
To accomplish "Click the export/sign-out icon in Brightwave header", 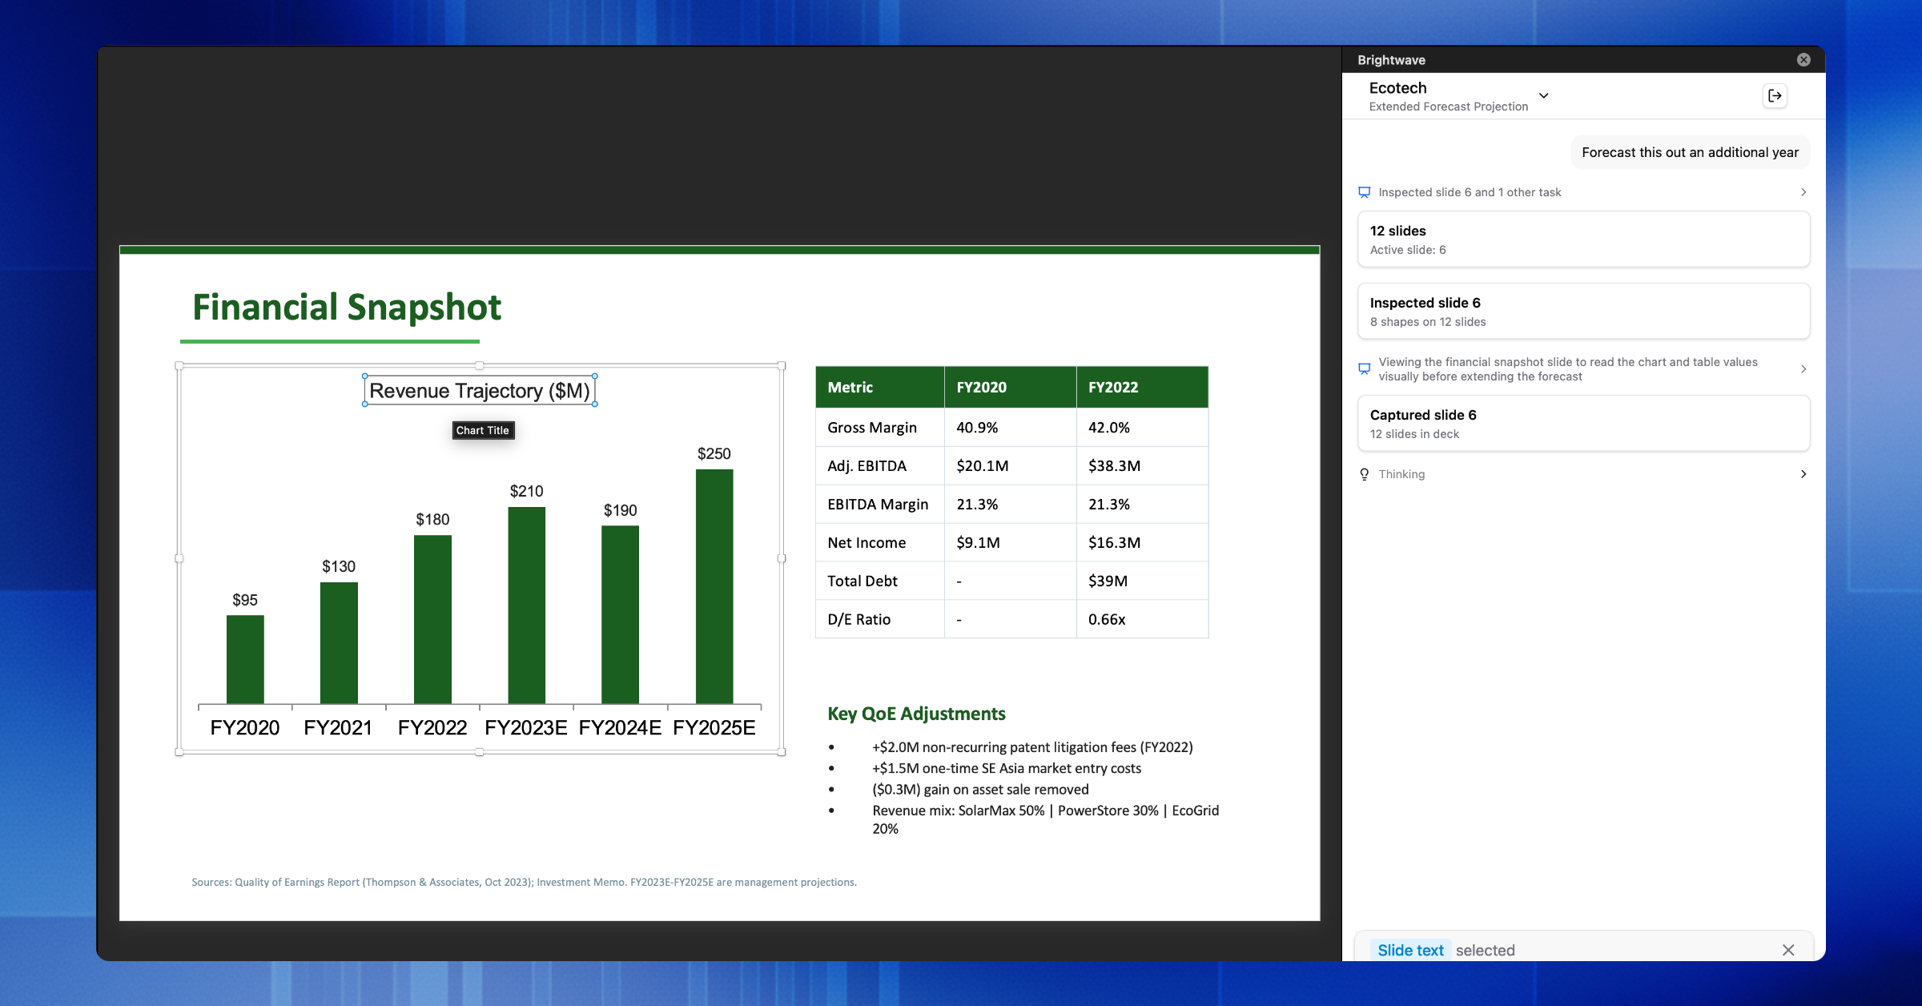I will [x=1775, y=96].
